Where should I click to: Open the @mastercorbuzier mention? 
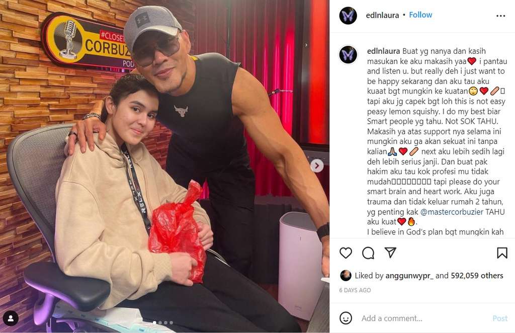pos(452,212)
